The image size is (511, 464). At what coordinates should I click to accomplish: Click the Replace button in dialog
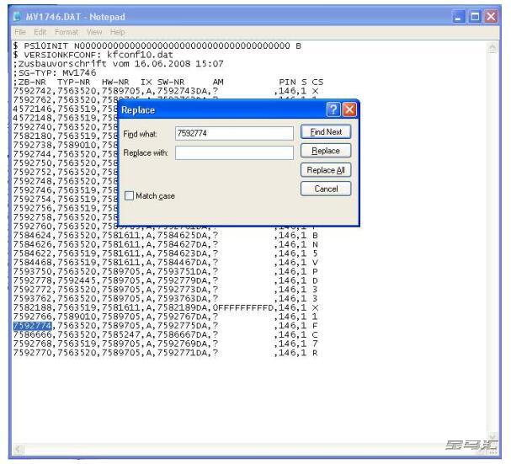(326, 151)
